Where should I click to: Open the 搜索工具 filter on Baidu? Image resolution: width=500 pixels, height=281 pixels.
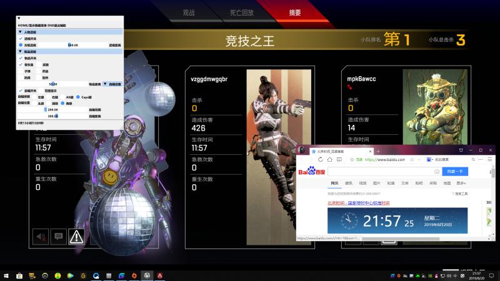pos(460,194)
